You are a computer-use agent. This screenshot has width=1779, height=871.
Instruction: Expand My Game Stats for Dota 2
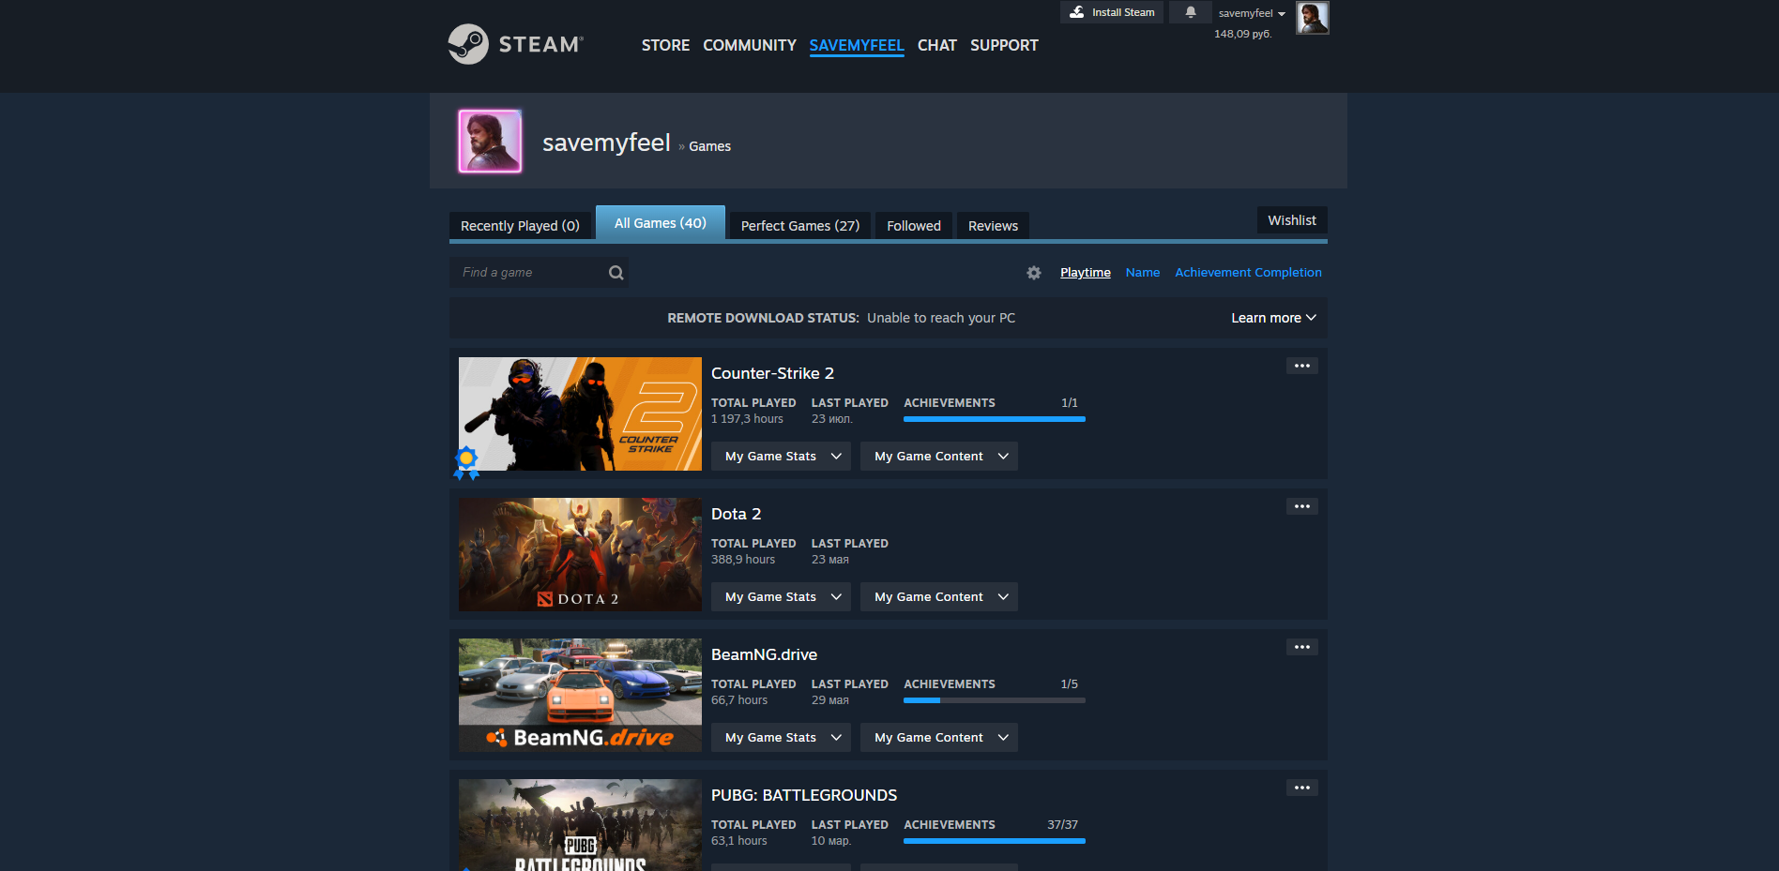(781, 597)
